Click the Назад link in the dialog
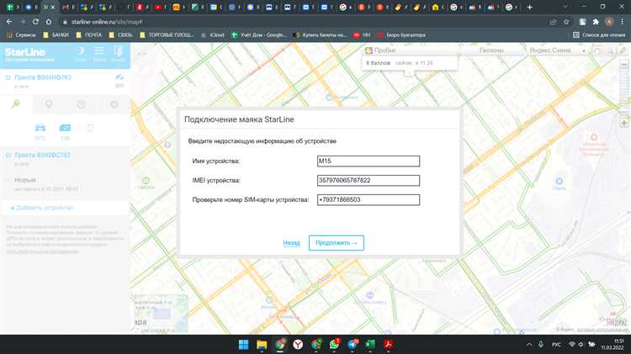The height and width of the screenshot is (354, 631). 291,242
